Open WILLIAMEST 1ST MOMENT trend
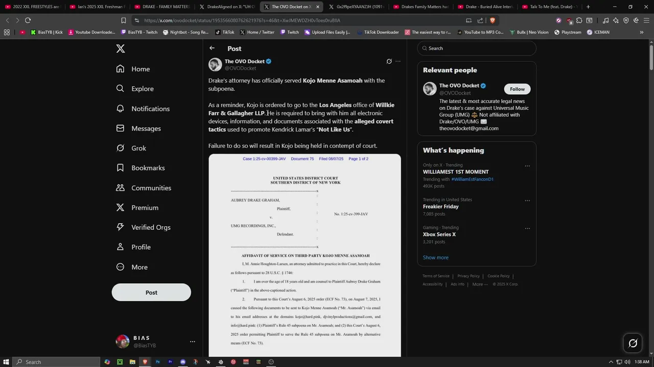654x367 pixels. 456,172
